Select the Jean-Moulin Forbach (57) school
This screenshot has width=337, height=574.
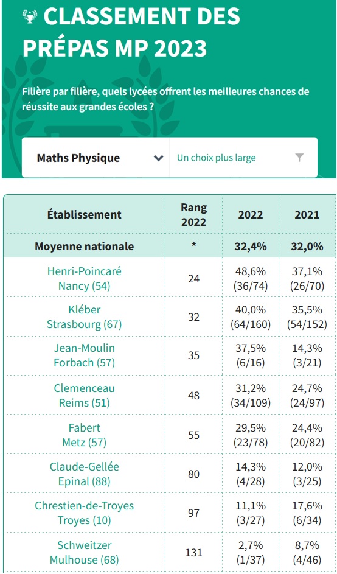[84, 355]
